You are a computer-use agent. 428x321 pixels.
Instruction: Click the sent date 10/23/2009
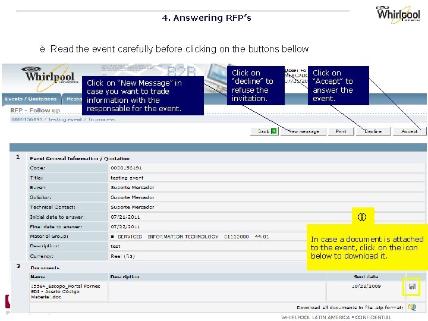point(366,286)
